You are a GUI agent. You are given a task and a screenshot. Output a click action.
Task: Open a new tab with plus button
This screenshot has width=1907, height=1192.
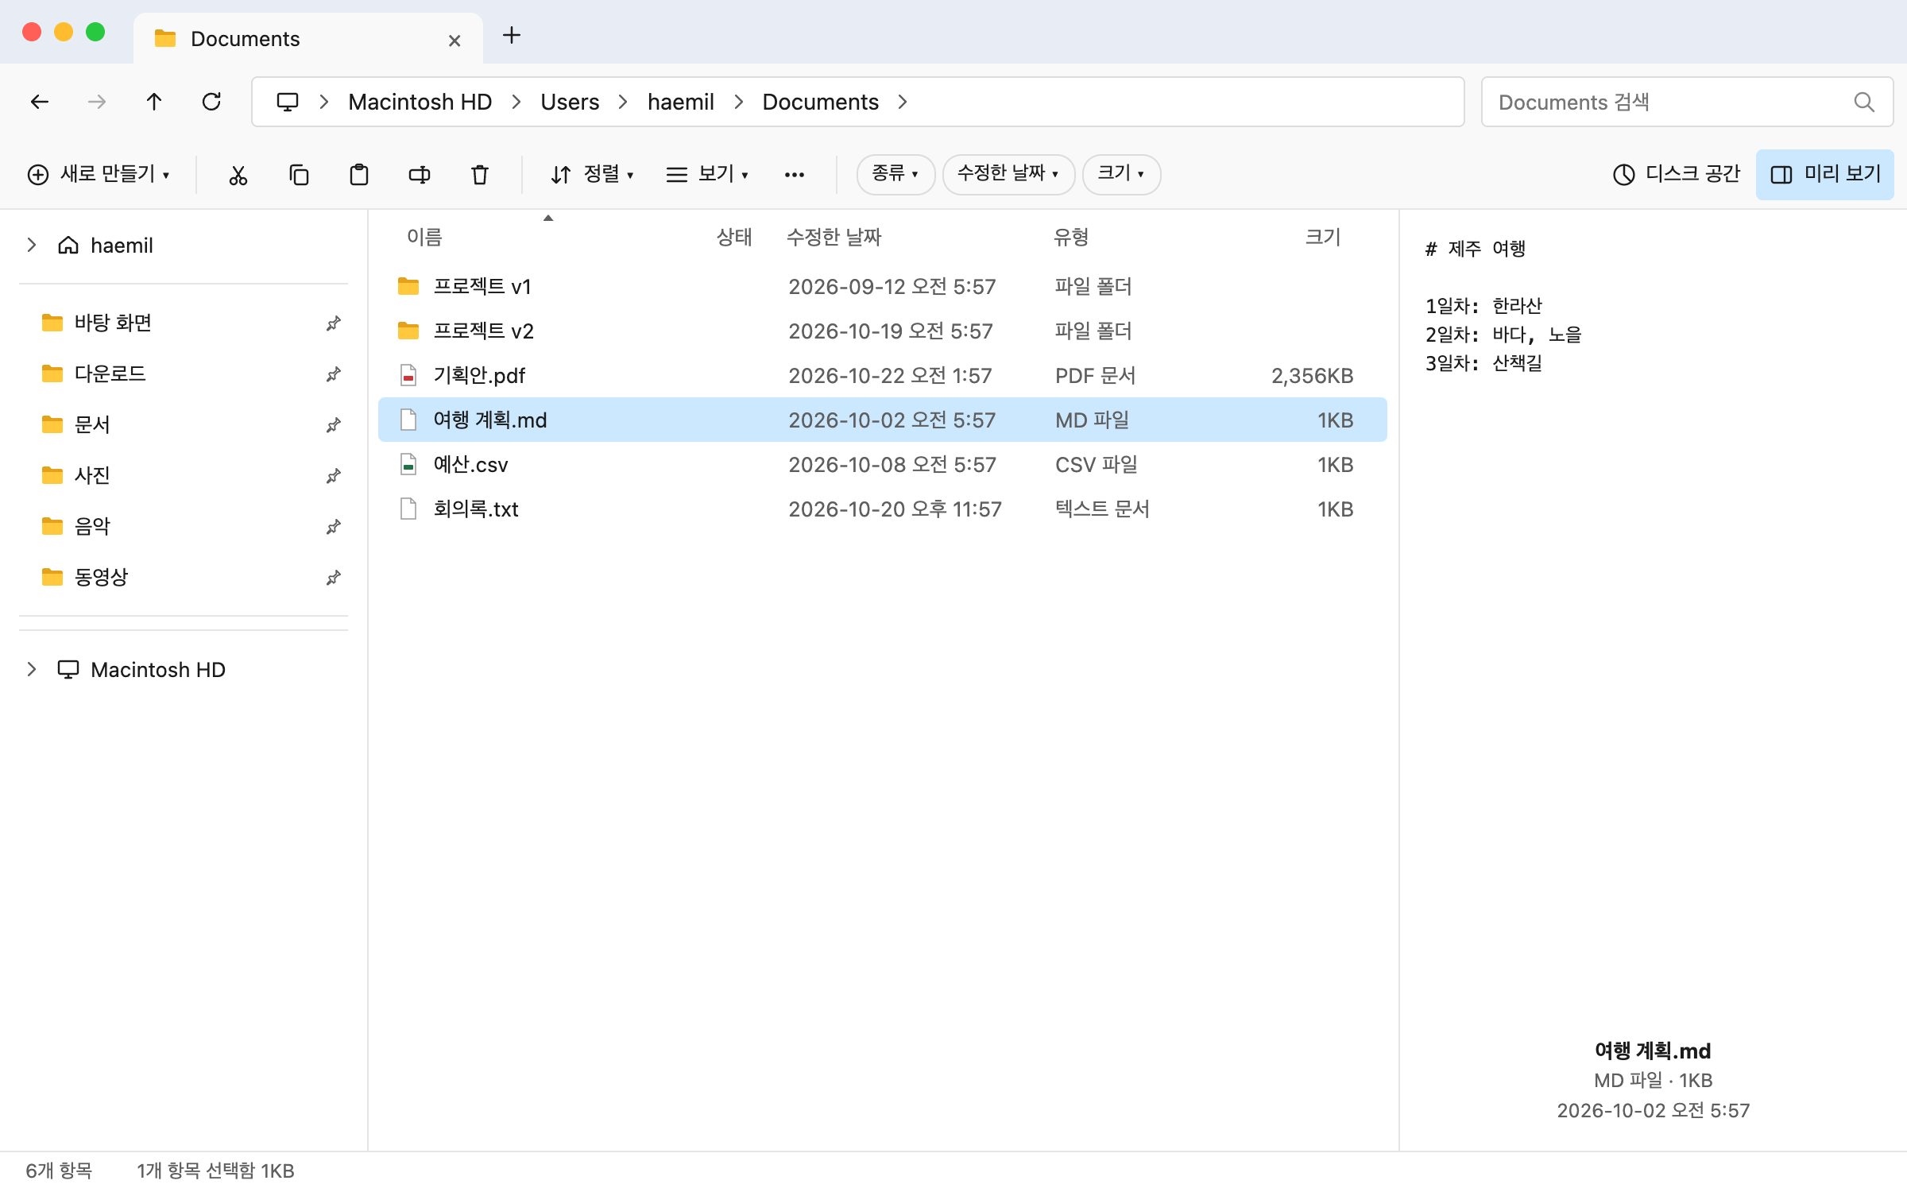pyautogui.click(x=512, y=35)
